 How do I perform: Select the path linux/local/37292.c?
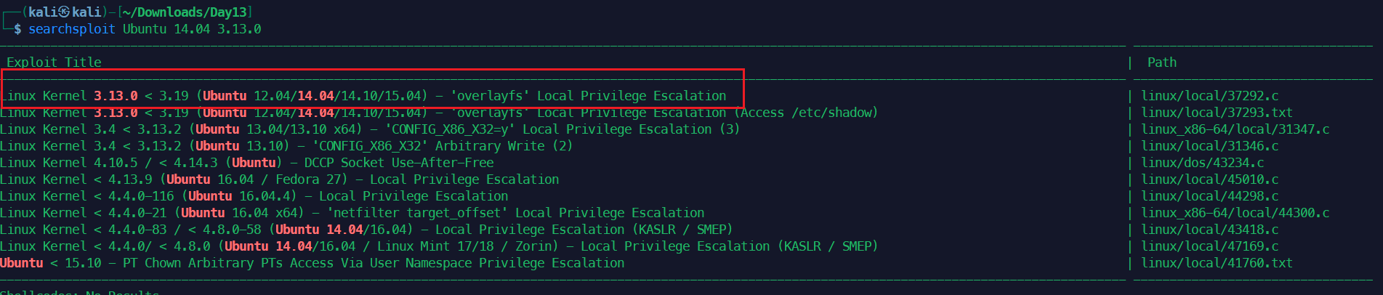click(1209, 96)
